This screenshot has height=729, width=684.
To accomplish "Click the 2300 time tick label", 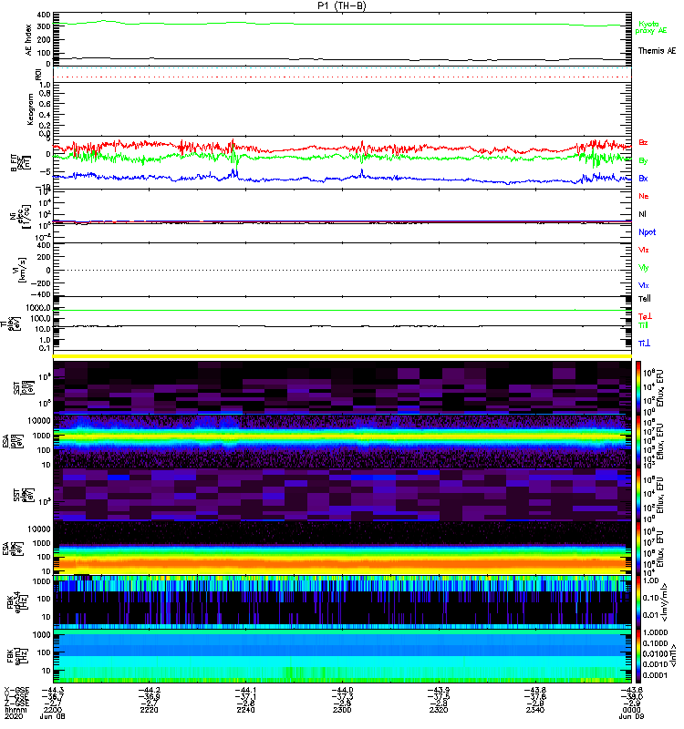I will click(342, 710).
